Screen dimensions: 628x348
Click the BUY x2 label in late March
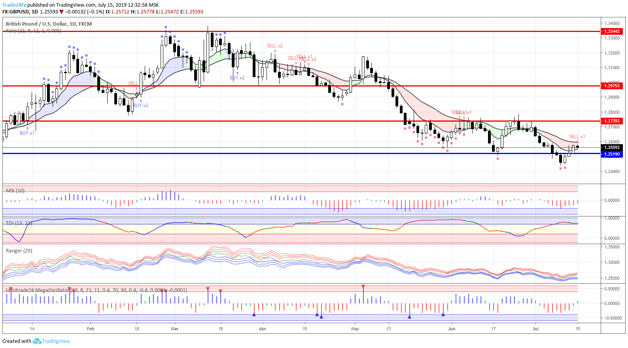(237, 78)
